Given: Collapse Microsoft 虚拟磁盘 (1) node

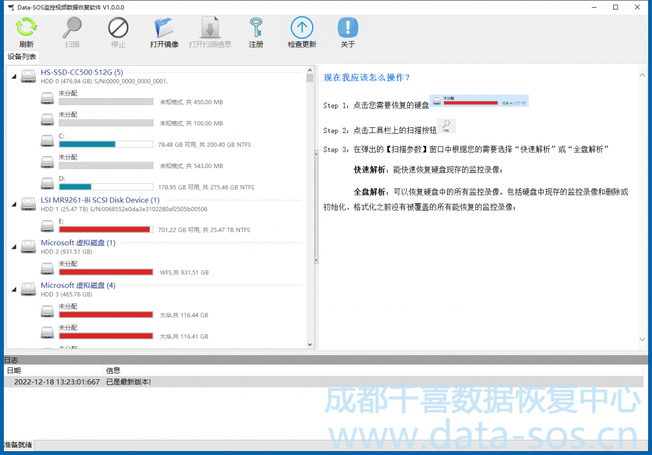Looking at the screenshot, I should click(14, 246).
